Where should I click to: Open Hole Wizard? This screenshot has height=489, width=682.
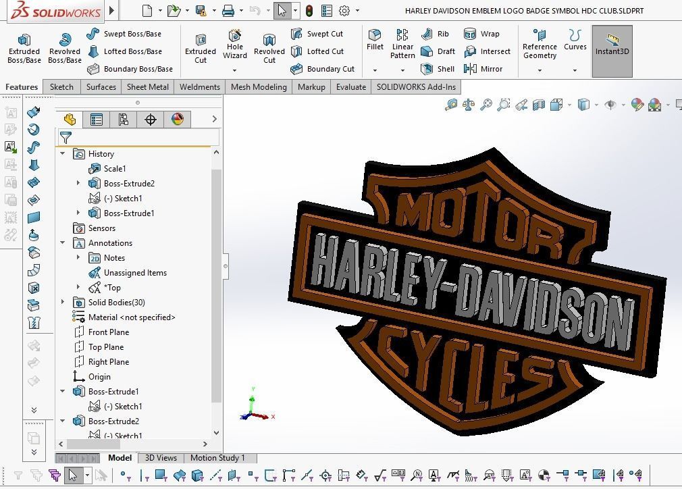[235, 45]
